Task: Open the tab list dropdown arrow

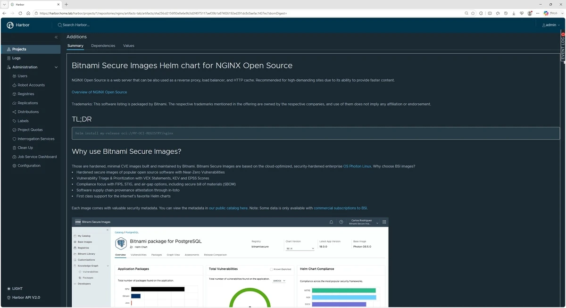Action: [4, 4]
